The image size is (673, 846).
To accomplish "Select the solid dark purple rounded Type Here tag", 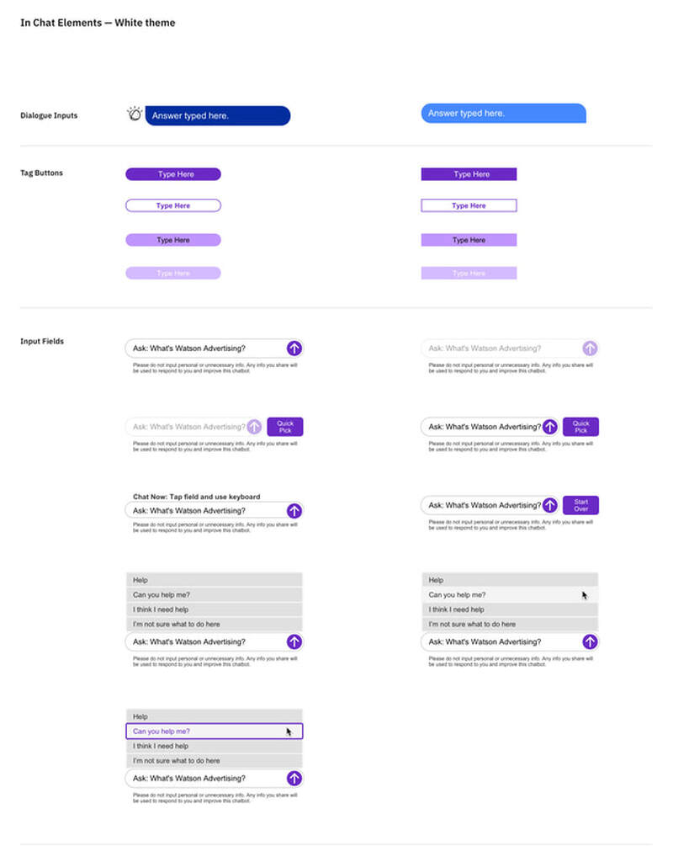I will click(x=173, y=173).
